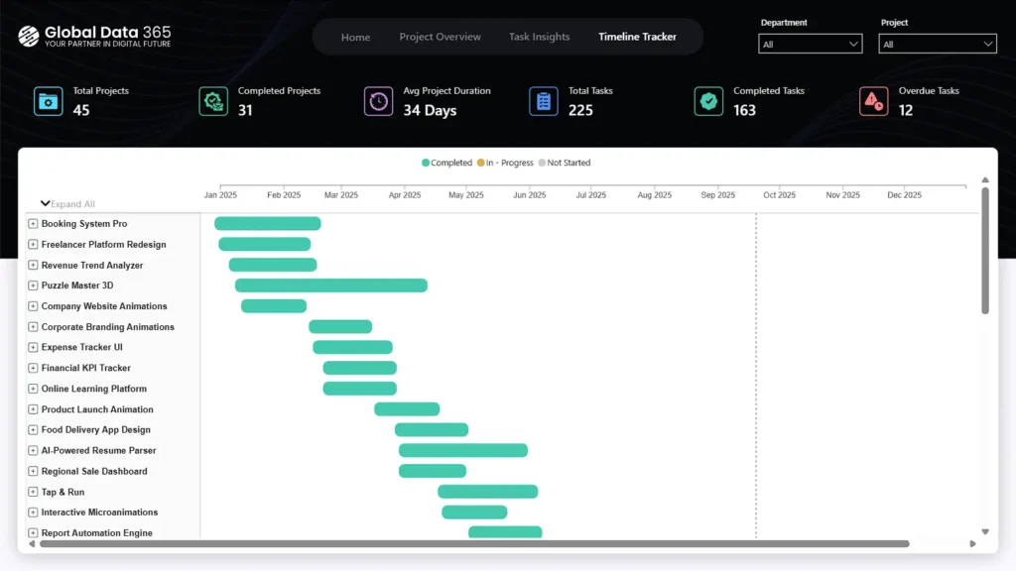Open the Department dropdown
Viewport: 1016px width, 571px height.
[x=810, y=44]
